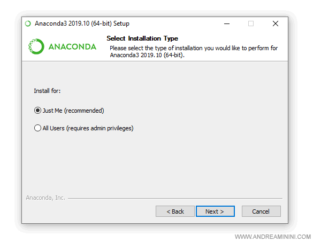This screenshot has height=243, width=321.
Task: Click the "Just Me (recommended)" label text
Action: 73,111
